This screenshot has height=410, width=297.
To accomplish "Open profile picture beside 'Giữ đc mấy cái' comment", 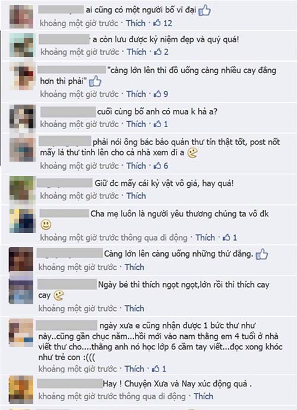I will point(22,188).
